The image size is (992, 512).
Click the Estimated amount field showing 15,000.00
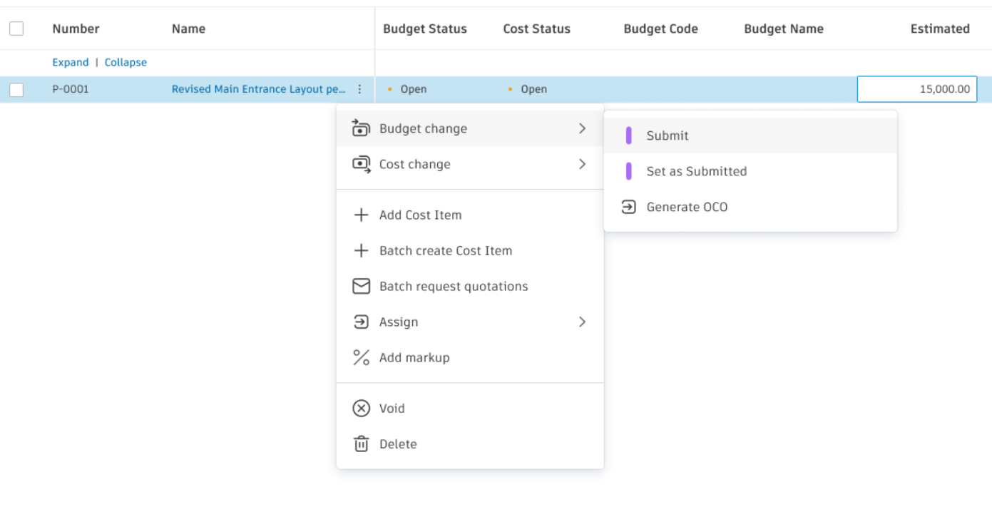coord(916,88)
